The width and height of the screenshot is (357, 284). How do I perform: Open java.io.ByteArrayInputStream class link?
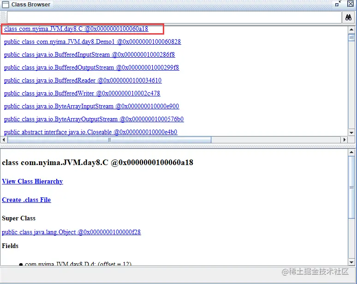click(91, 106)
